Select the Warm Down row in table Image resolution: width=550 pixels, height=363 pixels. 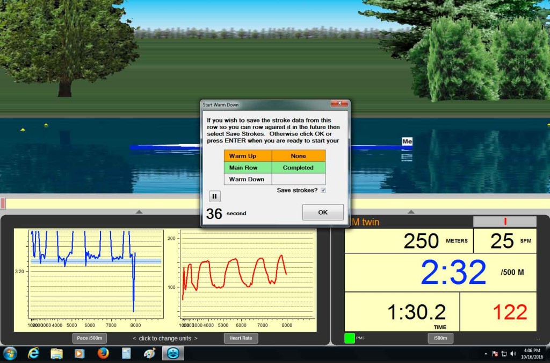click(248, 179)
